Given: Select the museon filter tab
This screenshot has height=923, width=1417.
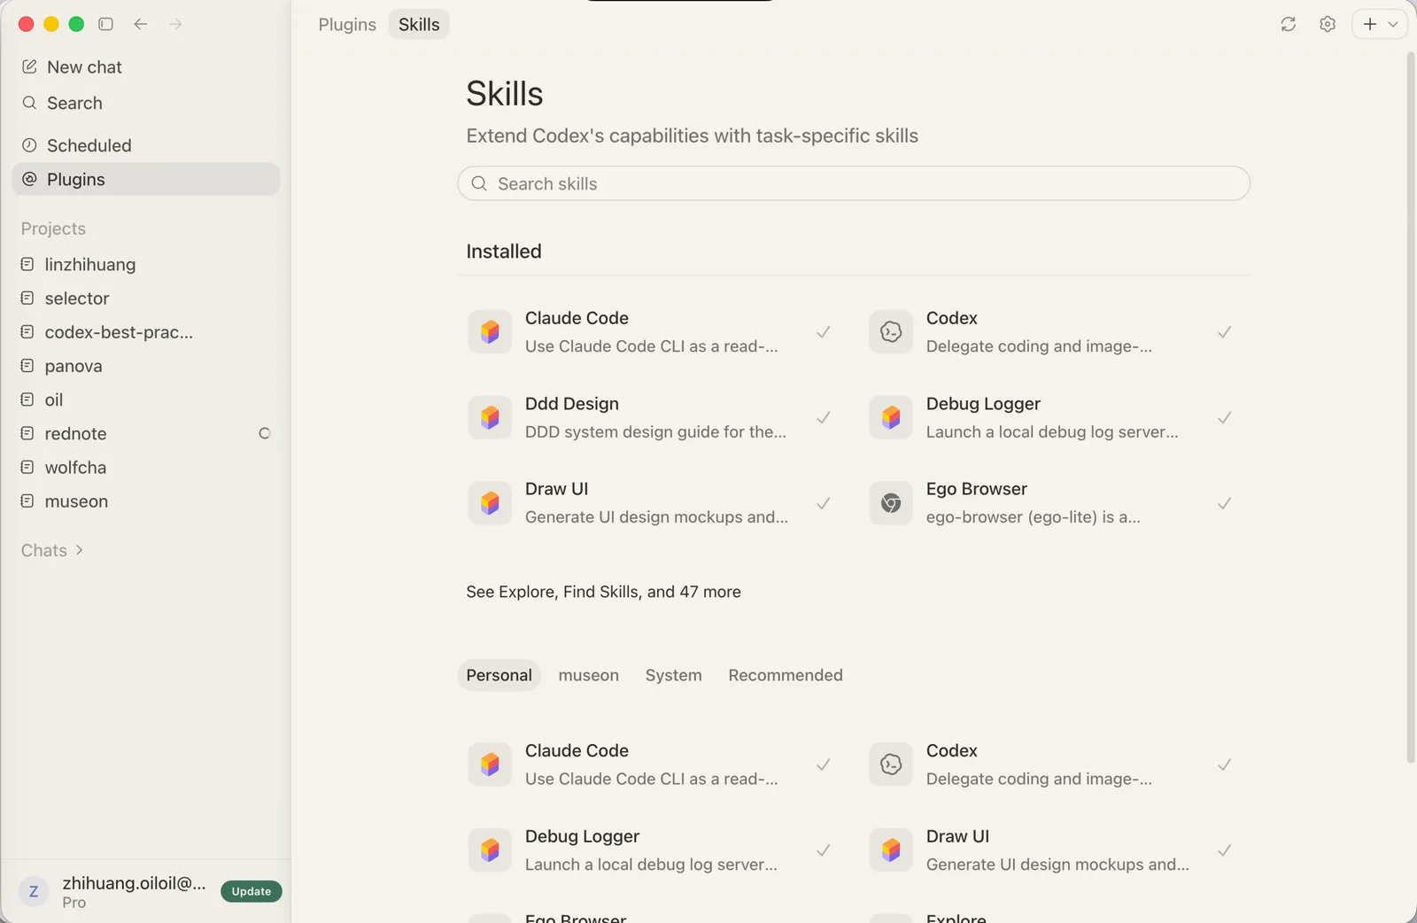Looking at the screenshot, I should (x=588, y=675).
